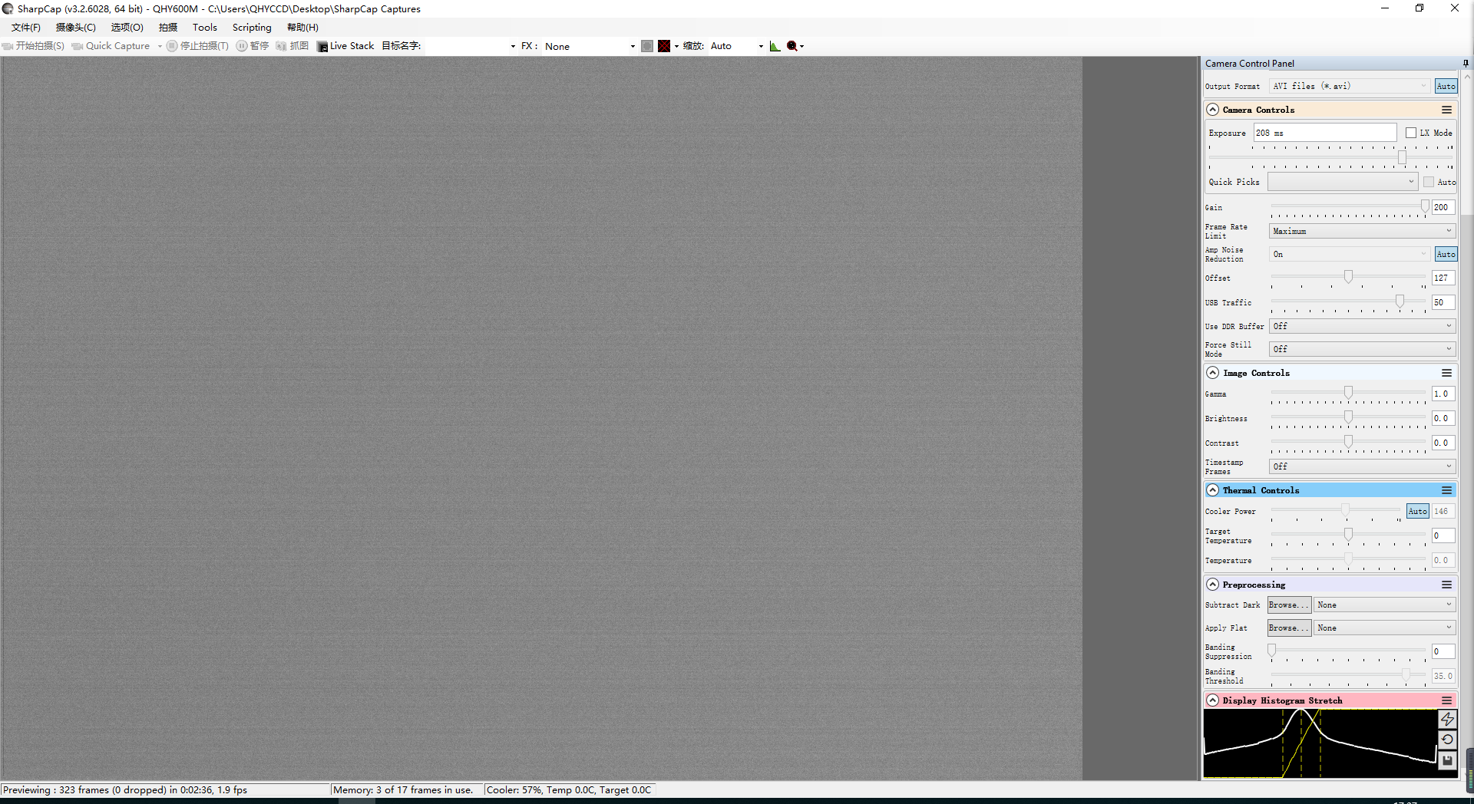Viewport: 1474px width, 804px height.
Task: Open the 拍摄 menu
Action: point(168,28)
